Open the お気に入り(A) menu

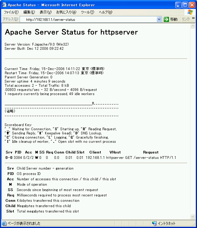coord(66,12)
